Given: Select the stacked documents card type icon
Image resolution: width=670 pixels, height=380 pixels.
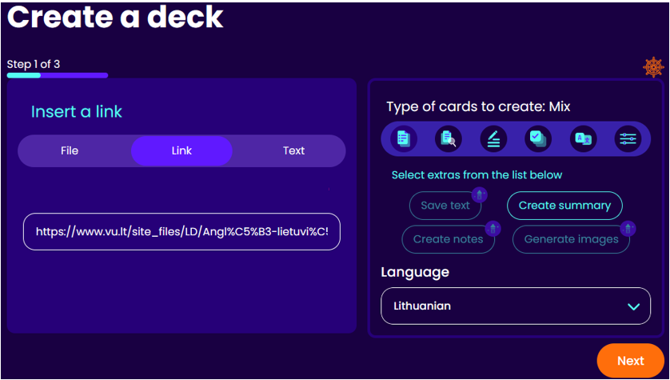Looking at the screenshot, I should (404, 139).
